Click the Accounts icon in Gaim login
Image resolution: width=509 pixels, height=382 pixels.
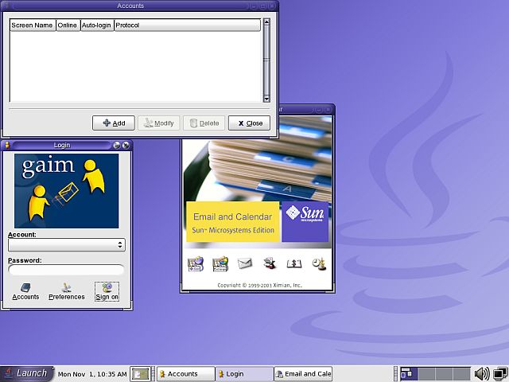pyautogui.click(x=25, y=291)
